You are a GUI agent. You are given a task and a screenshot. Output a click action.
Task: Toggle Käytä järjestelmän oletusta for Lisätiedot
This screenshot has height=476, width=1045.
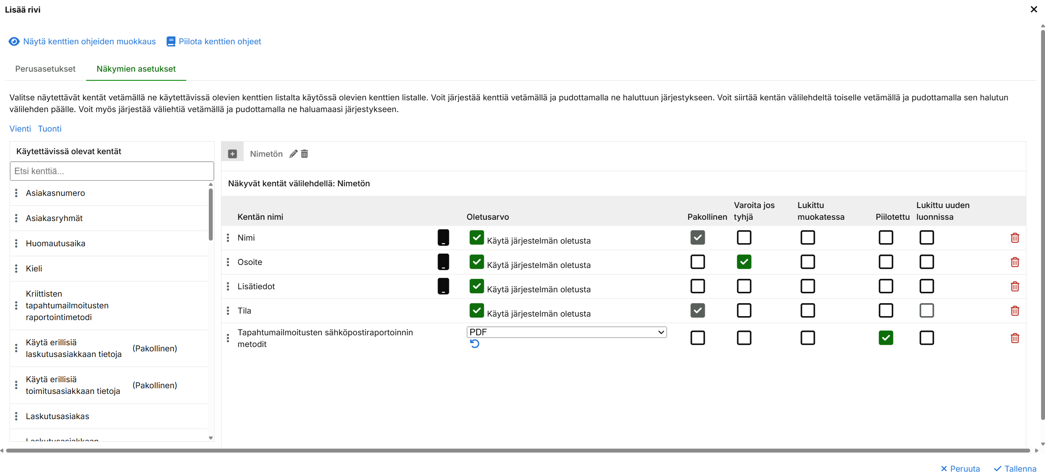[x=476, y=286]
